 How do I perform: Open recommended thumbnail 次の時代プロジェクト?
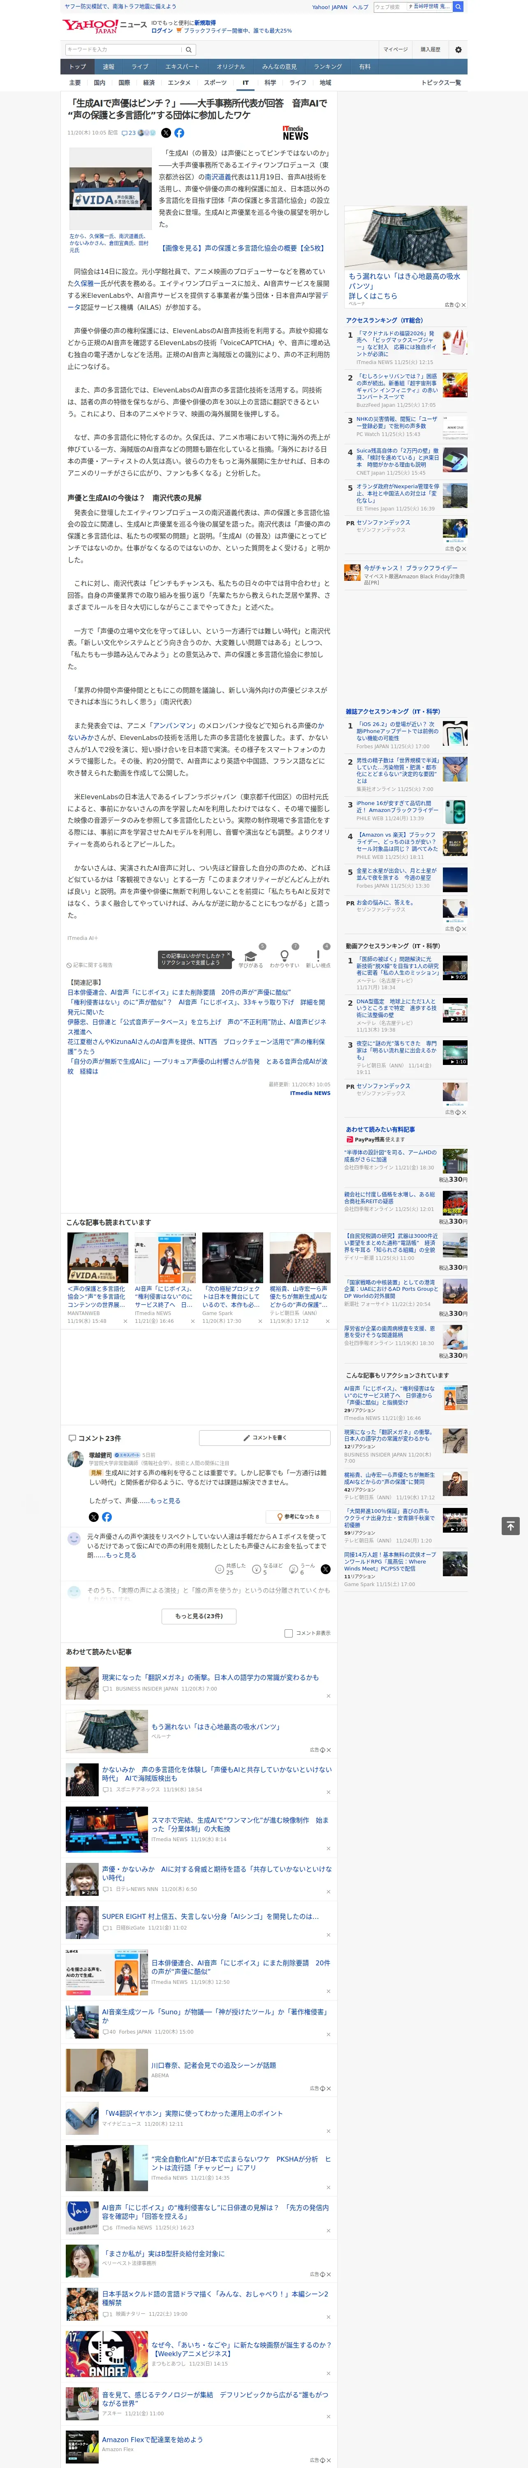pos(232,1257)
